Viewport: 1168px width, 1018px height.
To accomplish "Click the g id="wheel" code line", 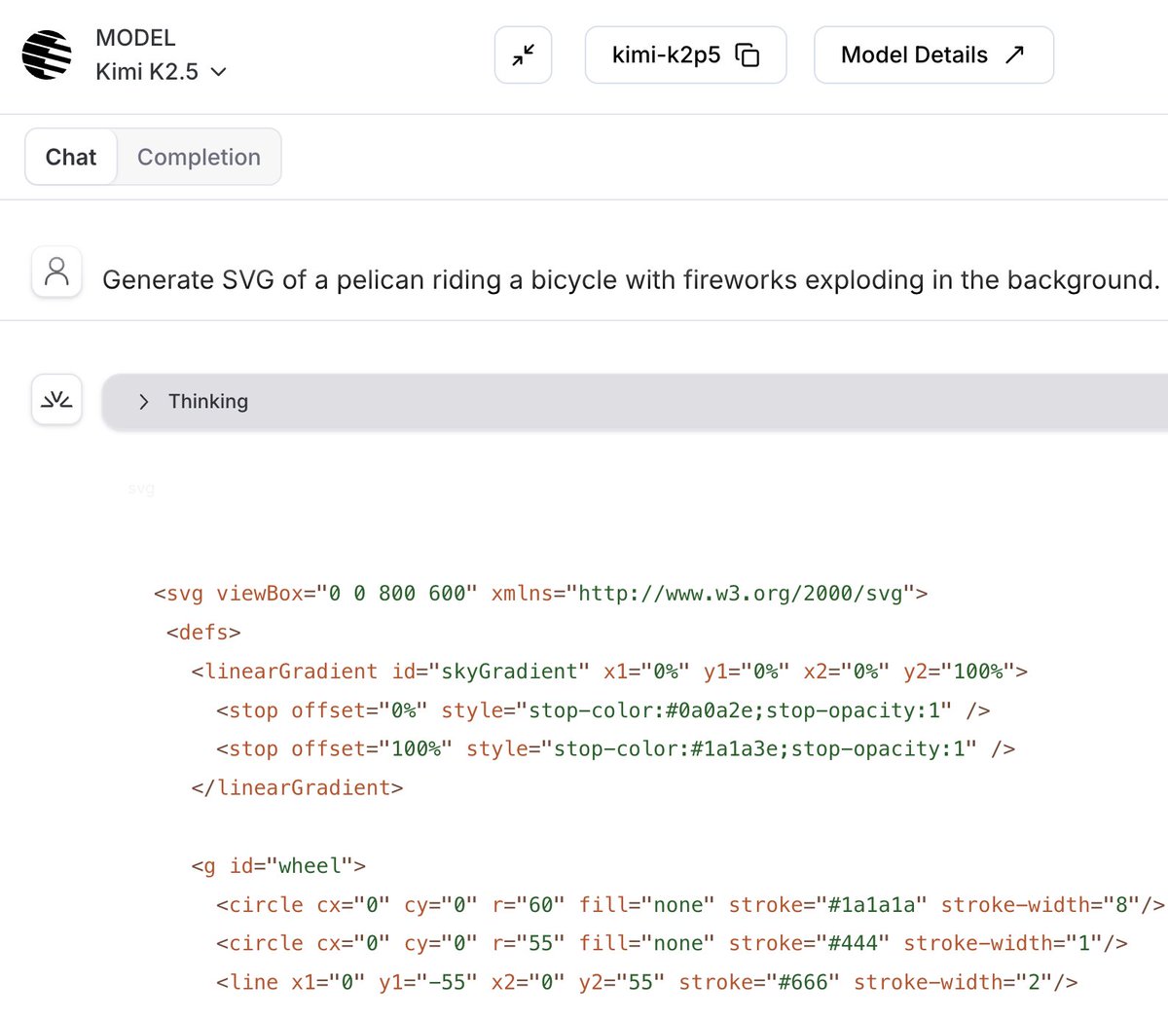I will pyautogui.click(x=278, y=866).
